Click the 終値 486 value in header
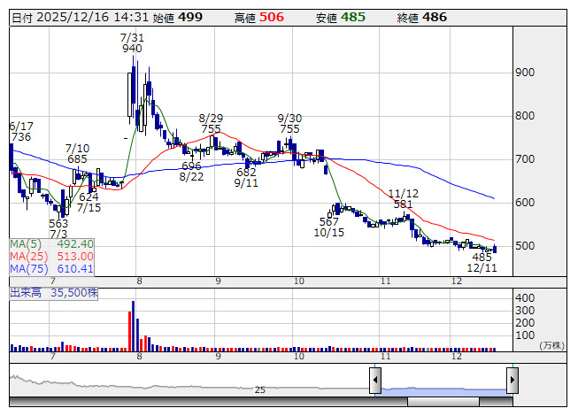 point(435,18)
